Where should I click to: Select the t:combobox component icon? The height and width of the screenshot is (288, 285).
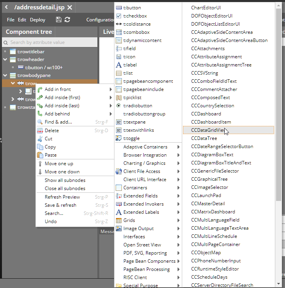click(119, 32)
